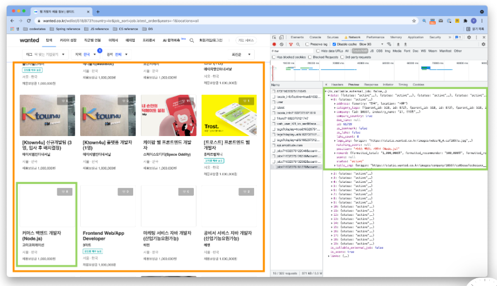The height and width of the screenshot is (286, 497).
Task: Export HAR with the download arrow
Action: pyautogui.click(x=405, y=45)
